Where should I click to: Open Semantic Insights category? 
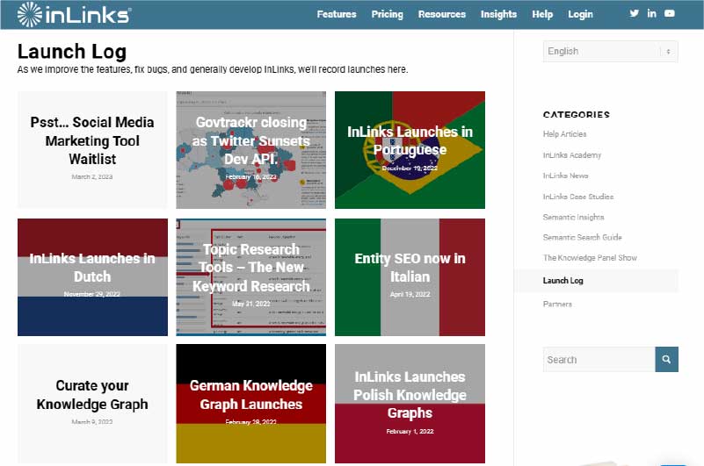click(x=573, y=217)
